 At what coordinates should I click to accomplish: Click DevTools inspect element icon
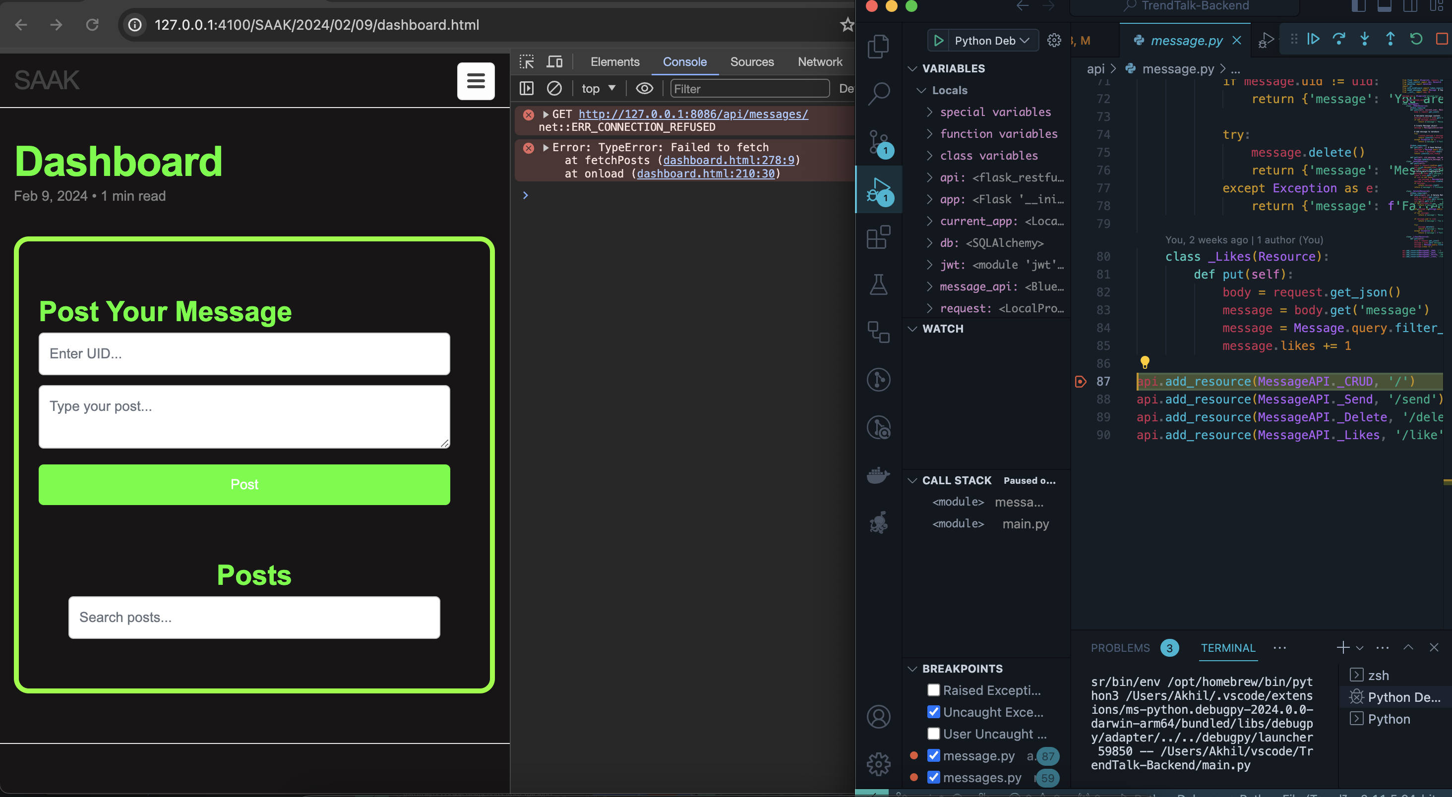tap(527, 61)
